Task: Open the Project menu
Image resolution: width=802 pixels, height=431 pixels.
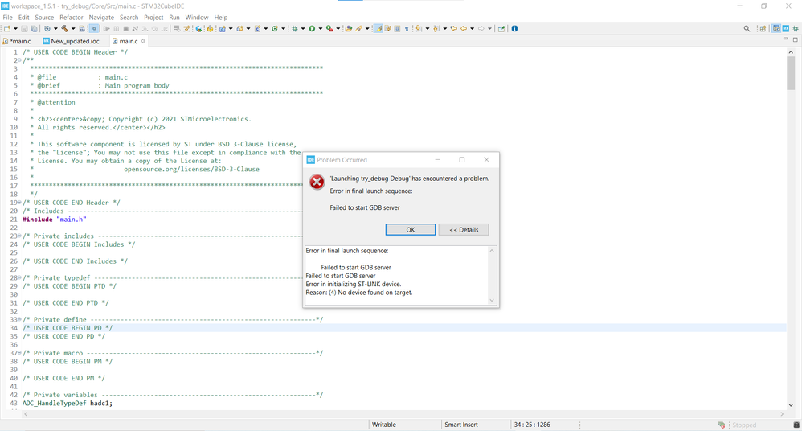Action: pos(153,18)
